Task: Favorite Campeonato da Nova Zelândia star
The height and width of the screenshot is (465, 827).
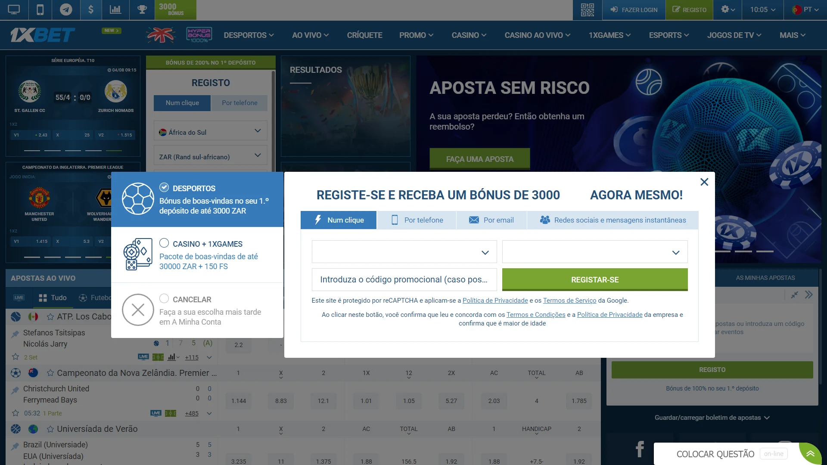Action: coord(50,373)
